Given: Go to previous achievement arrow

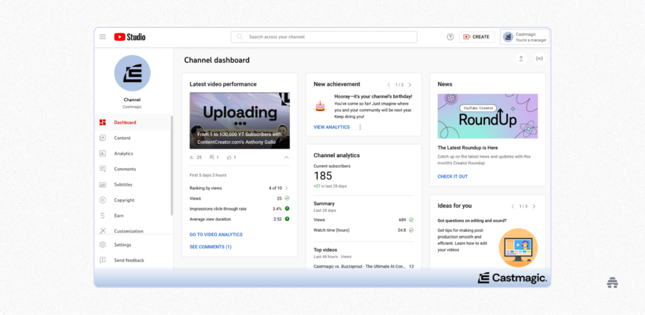Looking at the screenshot, I should [x=389, y=85].
